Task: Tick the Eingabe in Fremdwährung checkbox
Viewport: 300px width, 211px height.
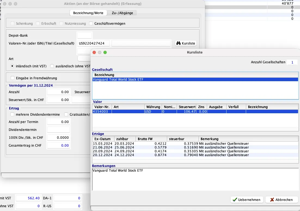Action: point(12,78)
